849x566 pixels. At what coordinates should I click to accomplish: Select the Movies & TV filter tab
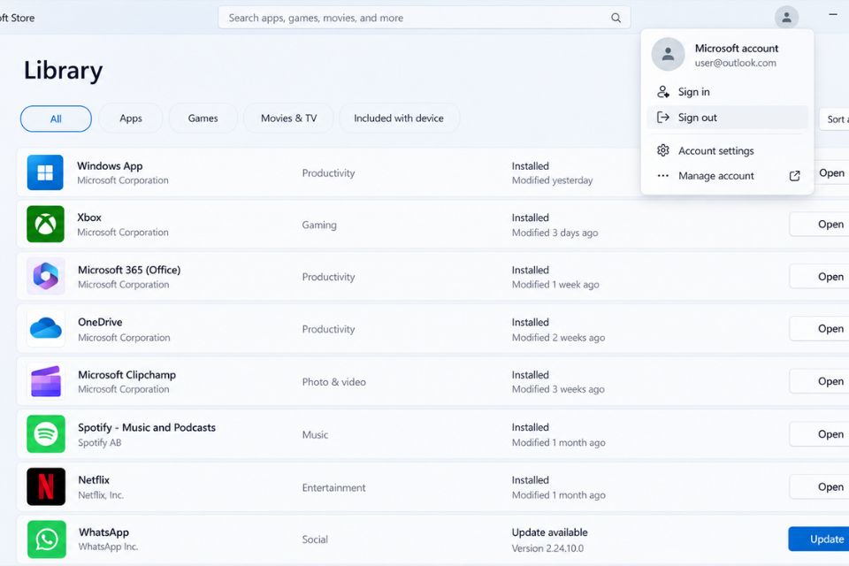point(288,119)
